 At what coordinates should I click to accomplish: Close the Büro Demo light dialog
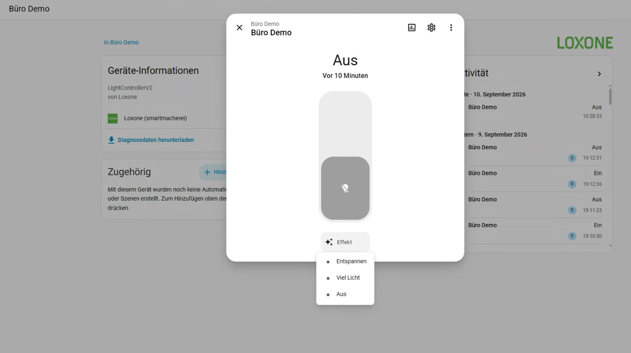[x=239, y=28]
